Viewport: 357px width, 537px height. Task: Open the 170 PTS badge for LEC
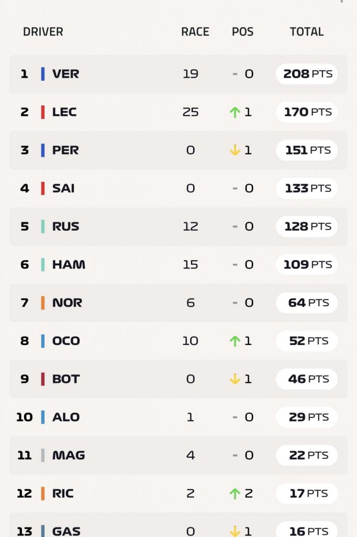coord(307,112)
